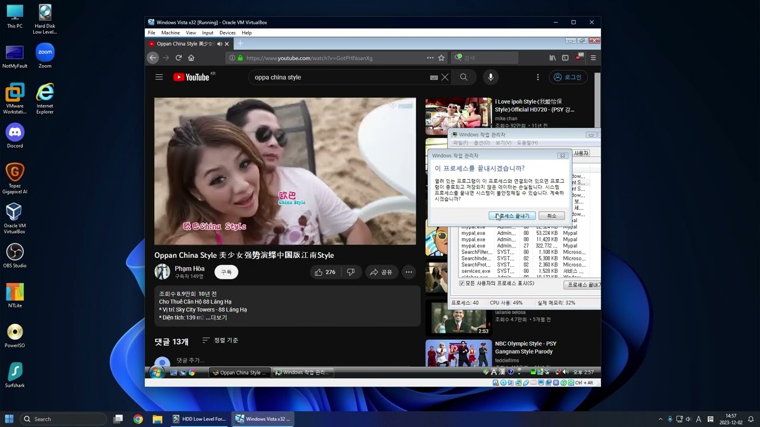Open the Help menu in VirtualBox

[246, 33]
